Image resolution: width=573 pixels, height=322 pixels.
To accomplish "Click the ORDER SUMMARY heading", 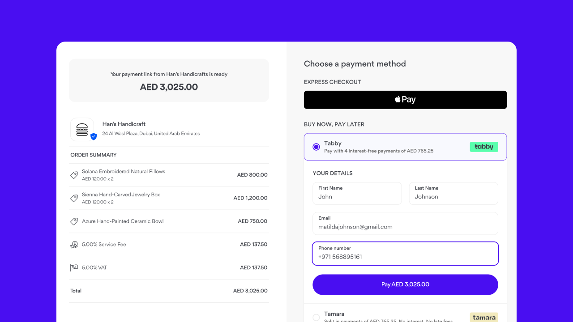I will [93, 155].
